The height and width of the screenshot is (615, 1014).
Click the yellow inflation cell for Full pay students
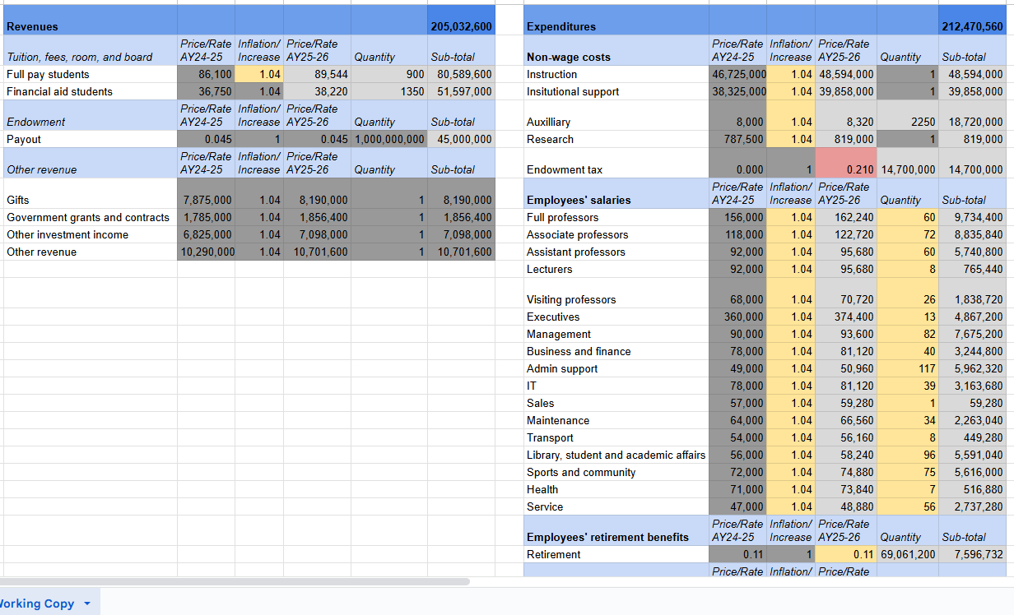click(x=259, y=74)
